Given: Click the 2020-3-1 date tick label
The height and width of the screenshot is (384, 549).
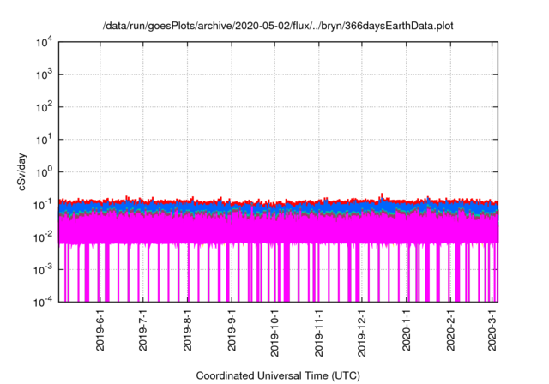Looking at the screenshot, I should [x=492, y=330].
